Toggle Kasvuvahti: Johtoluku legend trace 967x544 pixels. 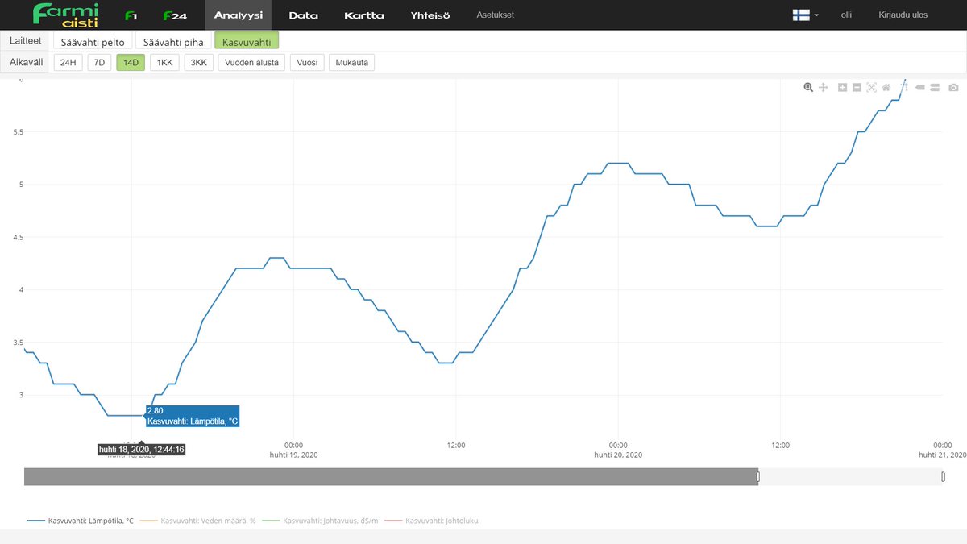(432, 521)
